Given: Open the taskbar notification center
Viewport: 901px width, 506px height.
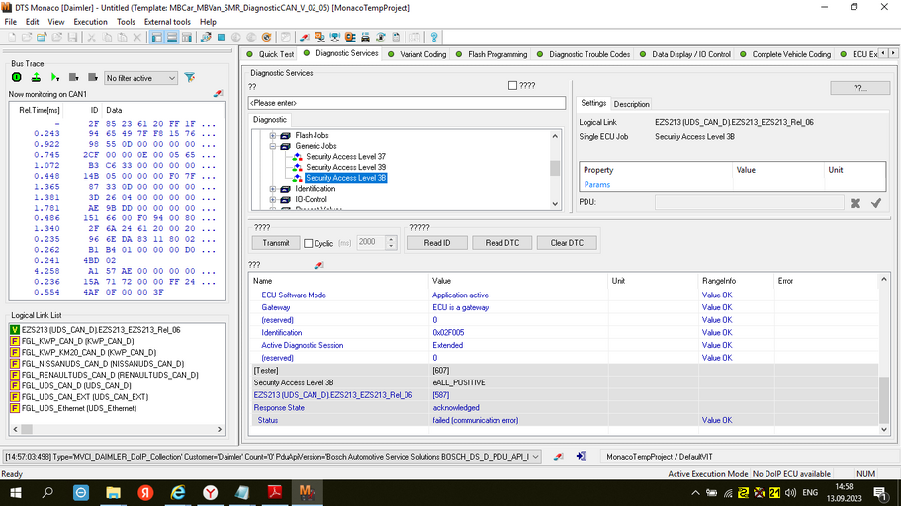Looking at the screenshot, I should pos(880,493).
